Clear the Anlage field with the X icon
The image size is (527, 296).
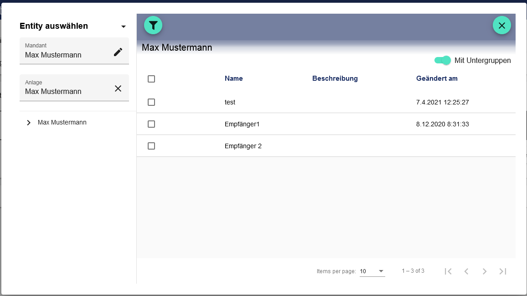(118, 88)
